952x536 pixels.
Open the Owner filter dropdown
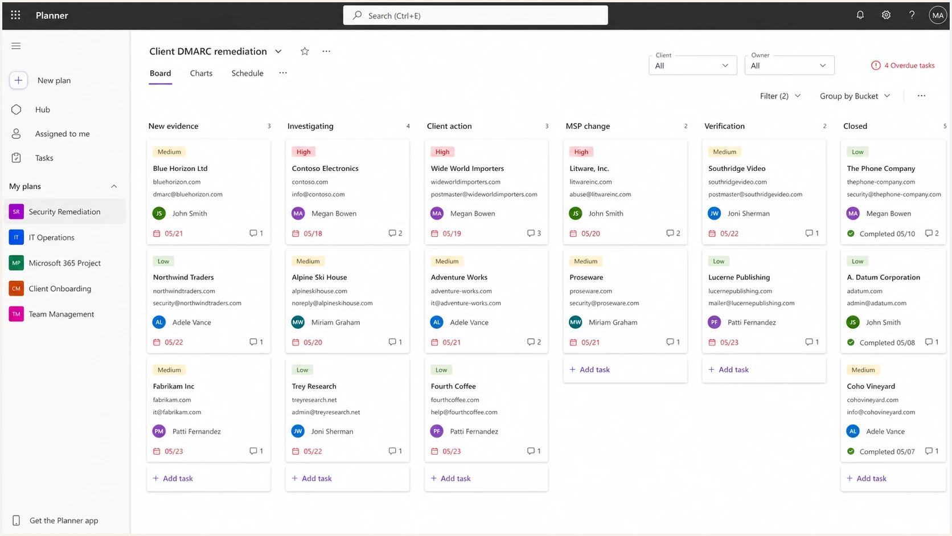[x=789, y=65]
